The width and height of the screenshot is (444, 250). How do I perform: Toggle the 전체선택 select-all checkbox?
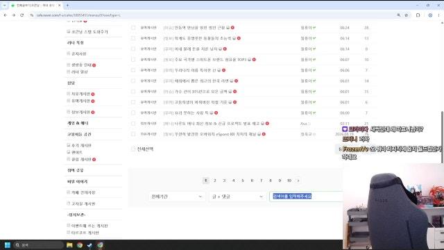[133, 149]
